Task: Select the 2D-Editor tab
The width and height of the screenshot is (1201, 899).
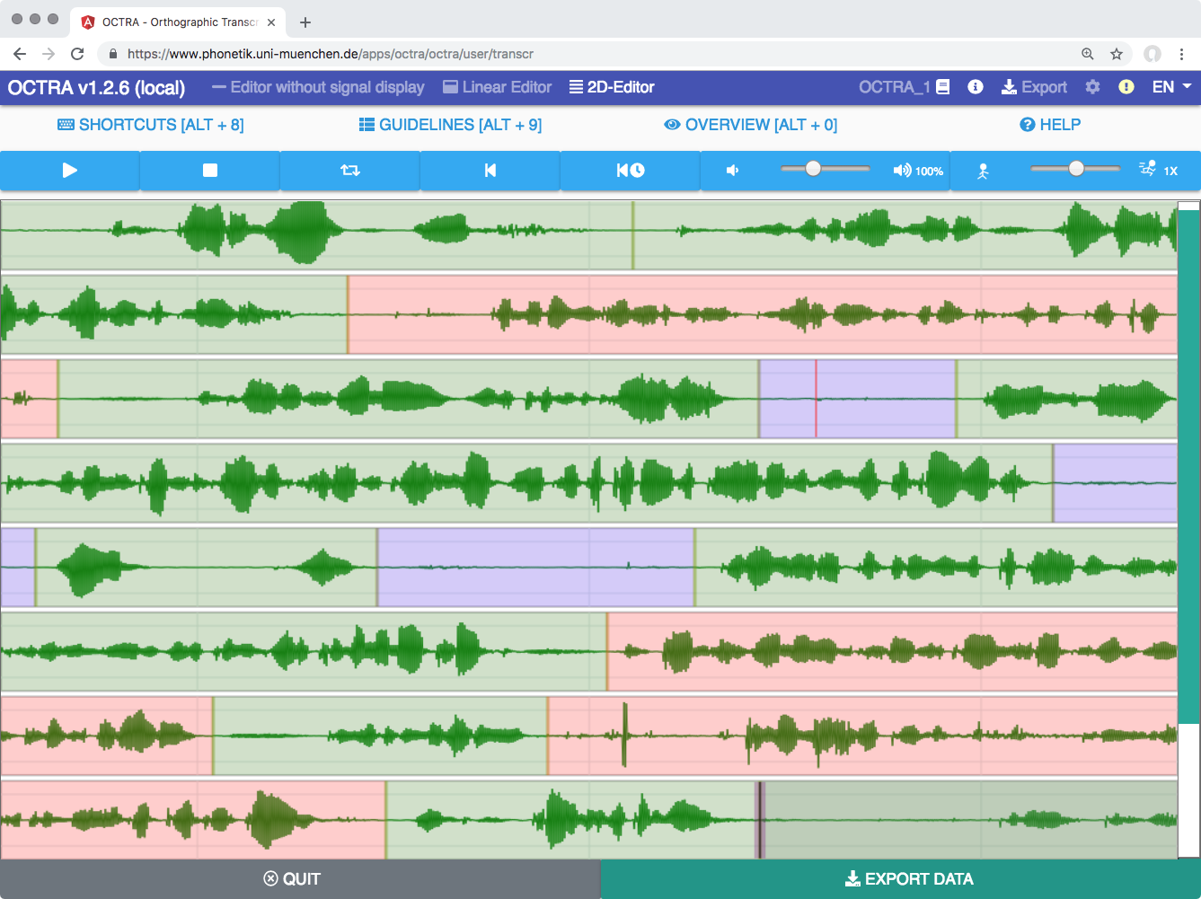Action: [x=612, y=87]
